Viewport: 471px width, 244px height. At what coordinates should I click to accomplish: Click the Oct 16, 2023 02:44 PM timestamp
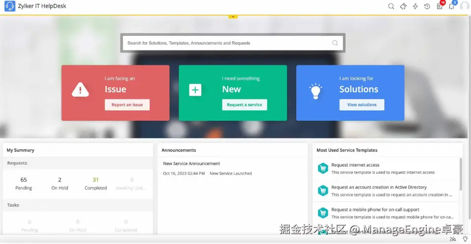pos(184,173)
